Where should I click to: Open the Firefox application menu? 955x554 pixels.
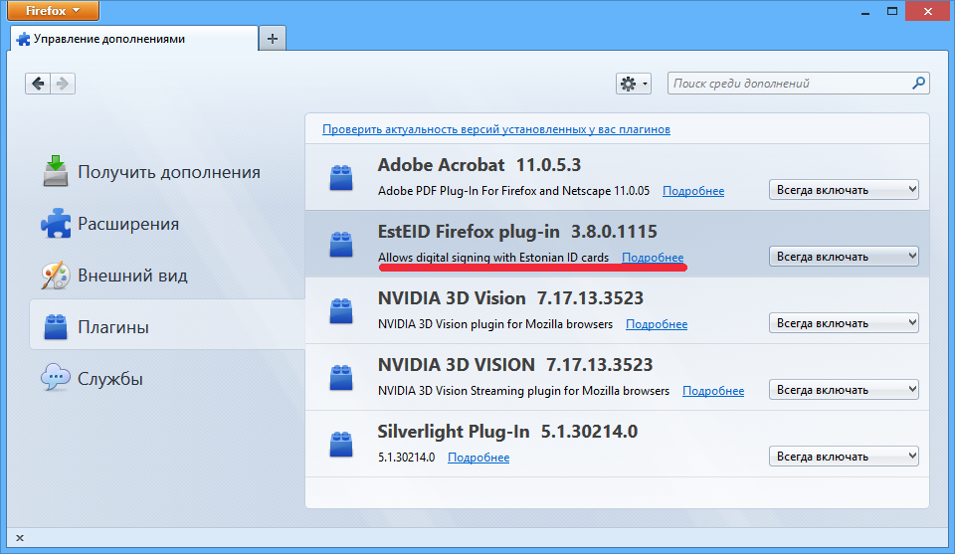pyautogui.click(x=53, y=10)
